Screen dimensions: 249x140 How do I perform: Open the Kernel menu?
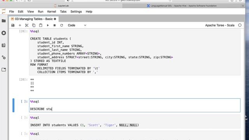click(52, 12)
